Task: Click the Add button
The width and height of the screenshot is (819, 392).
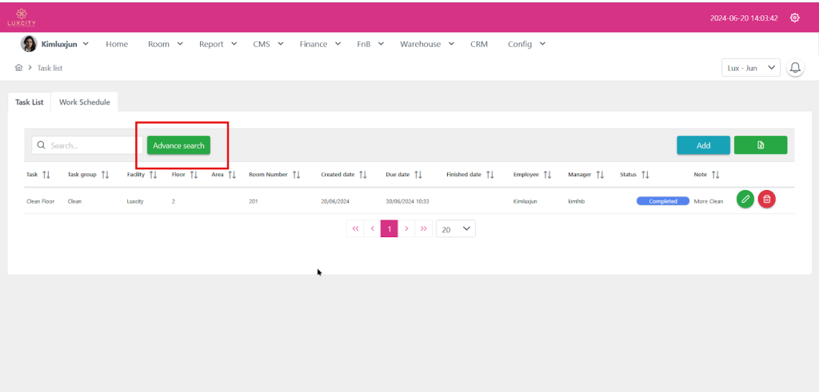Action: [x=703, y=145]
